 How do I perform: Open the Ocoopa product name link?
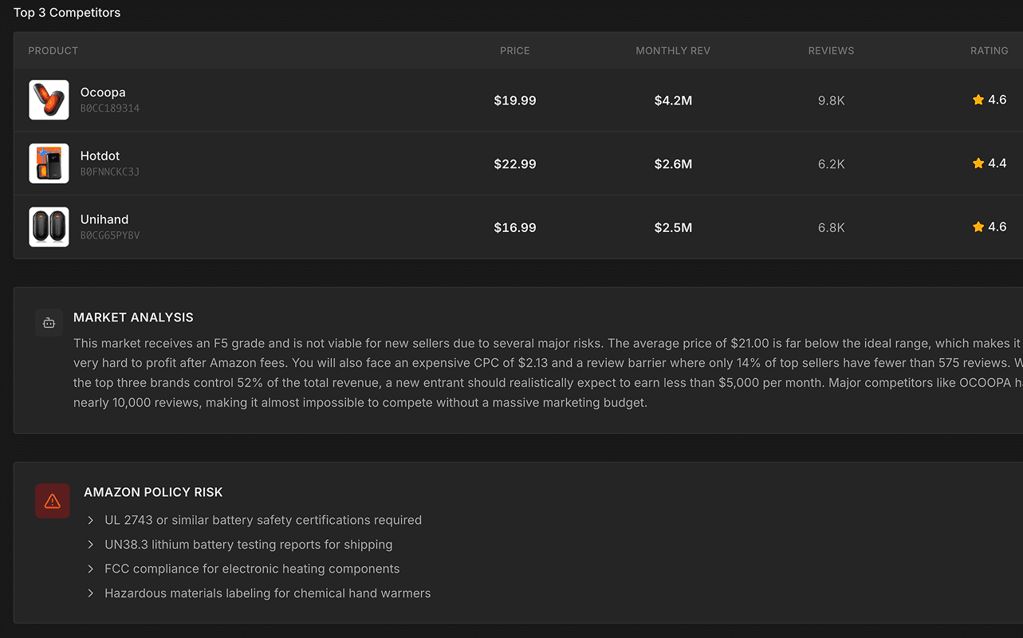103,93
